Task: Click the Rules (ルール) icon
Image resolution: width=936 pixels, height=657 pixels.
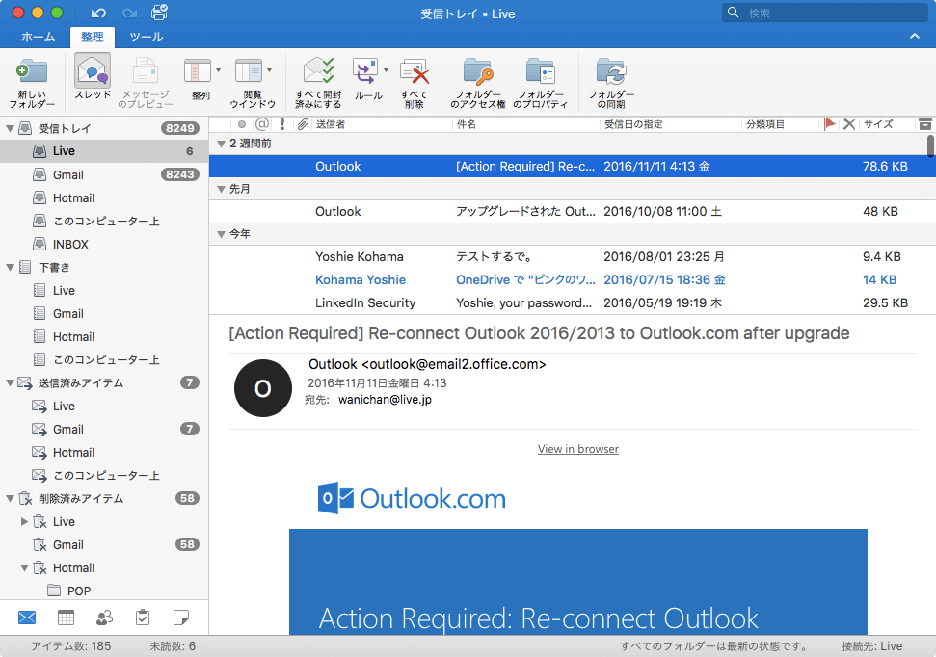Action: 364,71
